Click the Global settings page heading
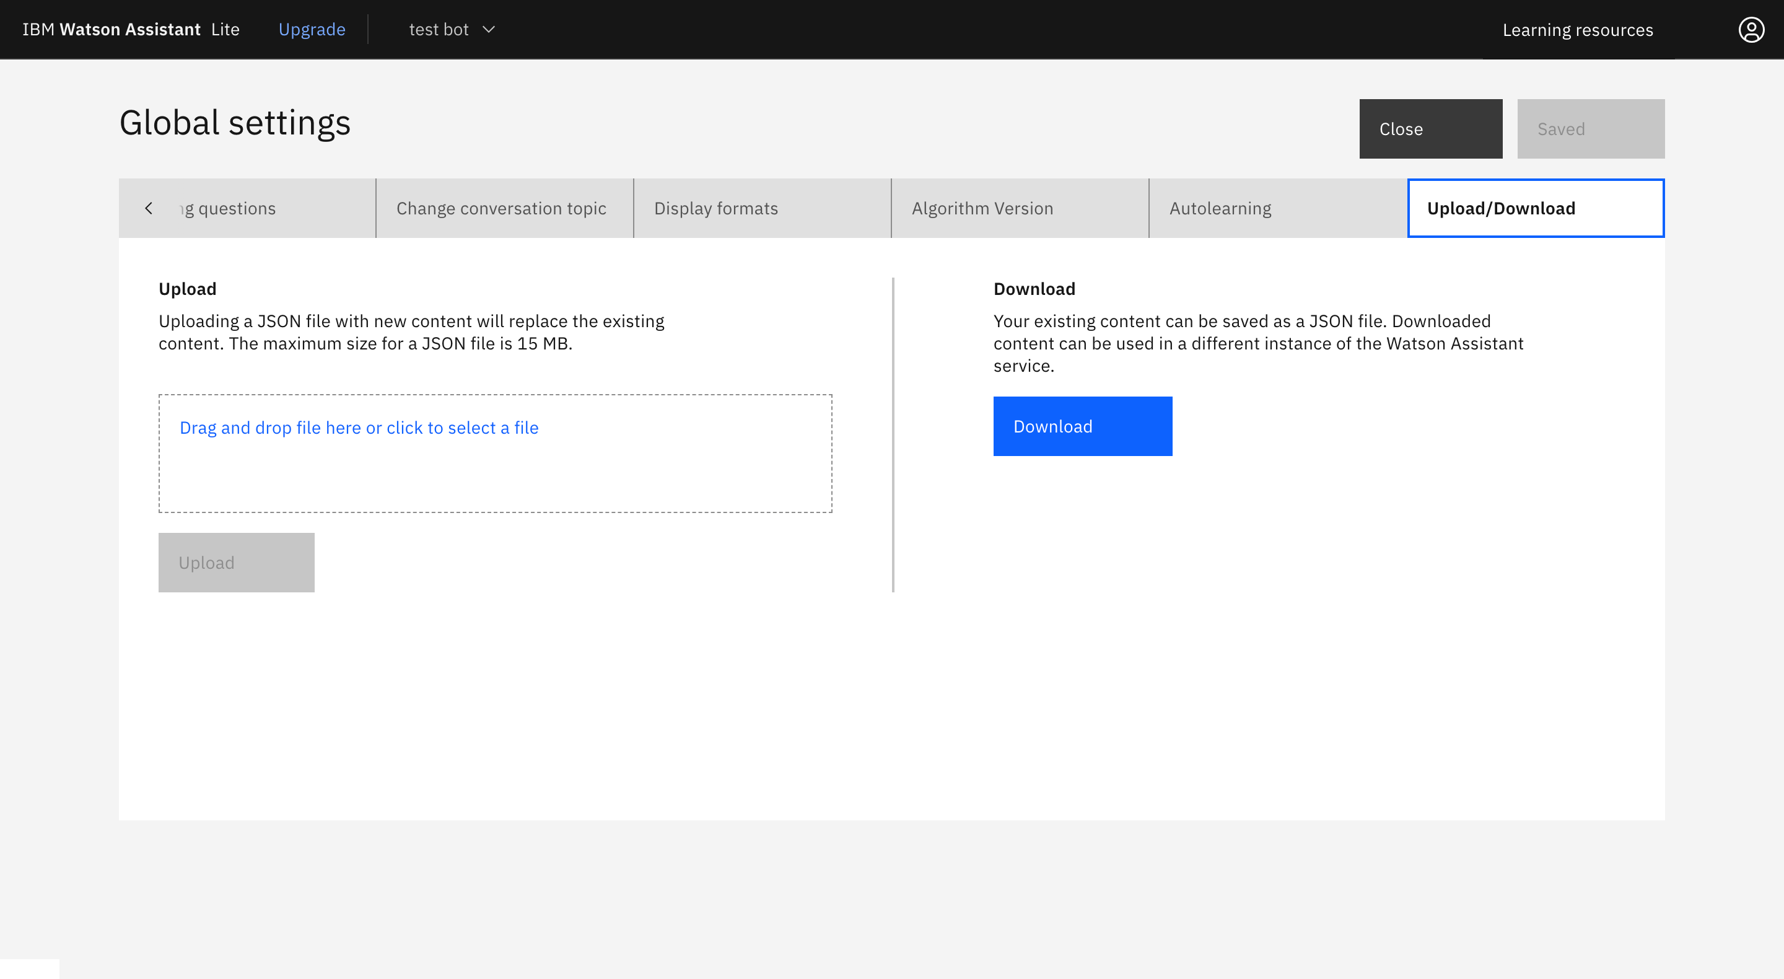Viewport: 1784px width, 979px height. [235, 123]
